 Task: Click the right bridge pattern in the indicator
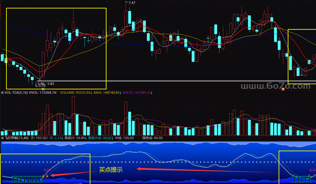tap(301, 178)
